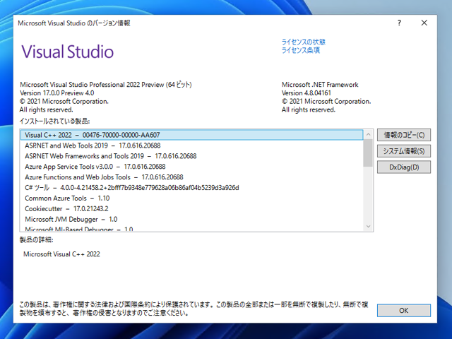Confirm with the OK button

[404, 311]
